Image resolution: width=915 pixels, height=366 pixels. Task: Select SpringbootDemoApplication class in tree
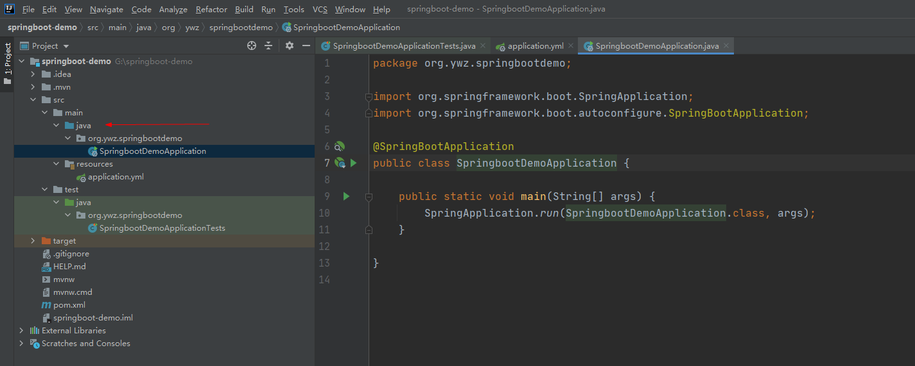pyautogui.click(x=153, y=151)
